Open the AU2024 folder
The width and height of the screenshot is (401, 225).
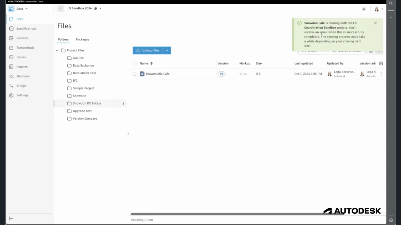click(x=78, y=58)
